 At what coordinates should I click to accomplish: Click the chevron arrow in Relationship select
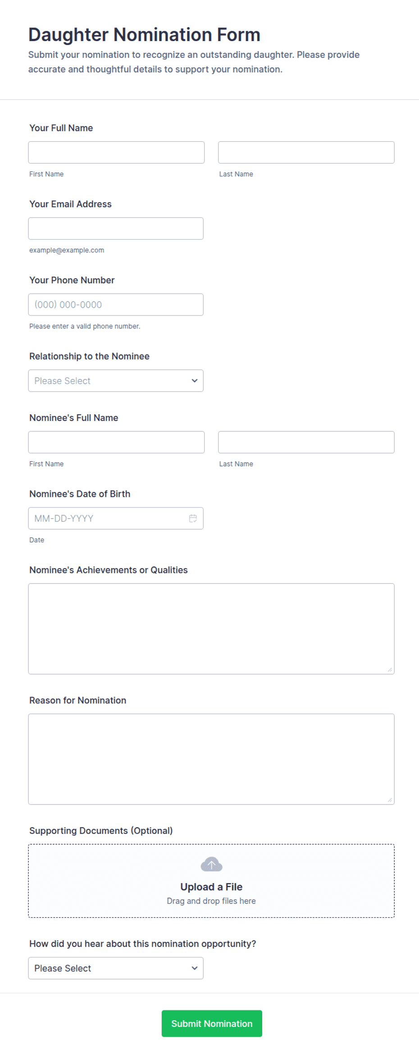[195, 381]
